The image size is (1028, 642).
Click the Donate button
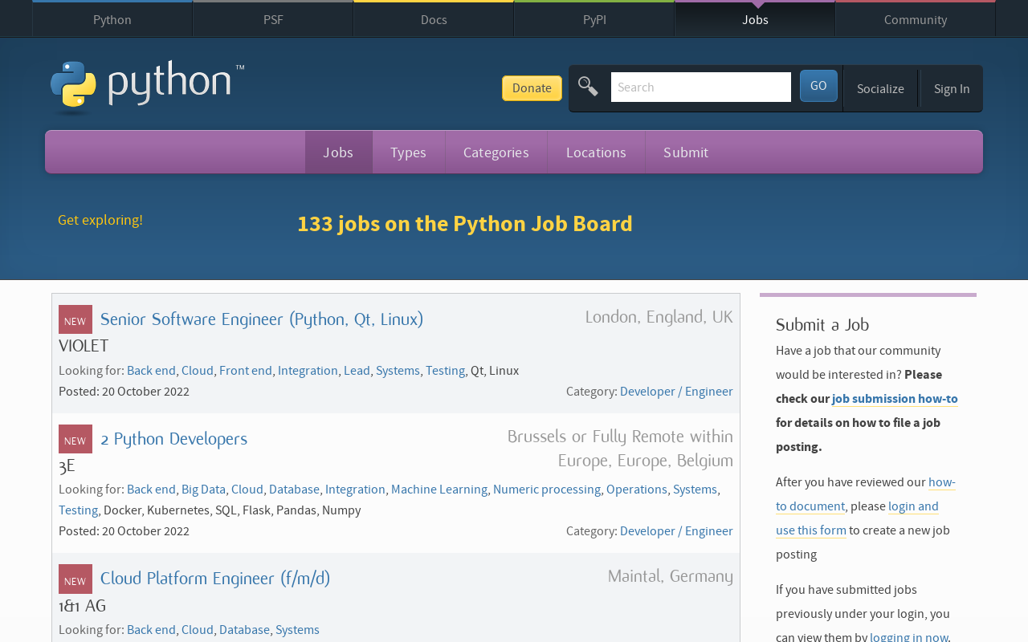pyautogui.click(x=532, y=88)
